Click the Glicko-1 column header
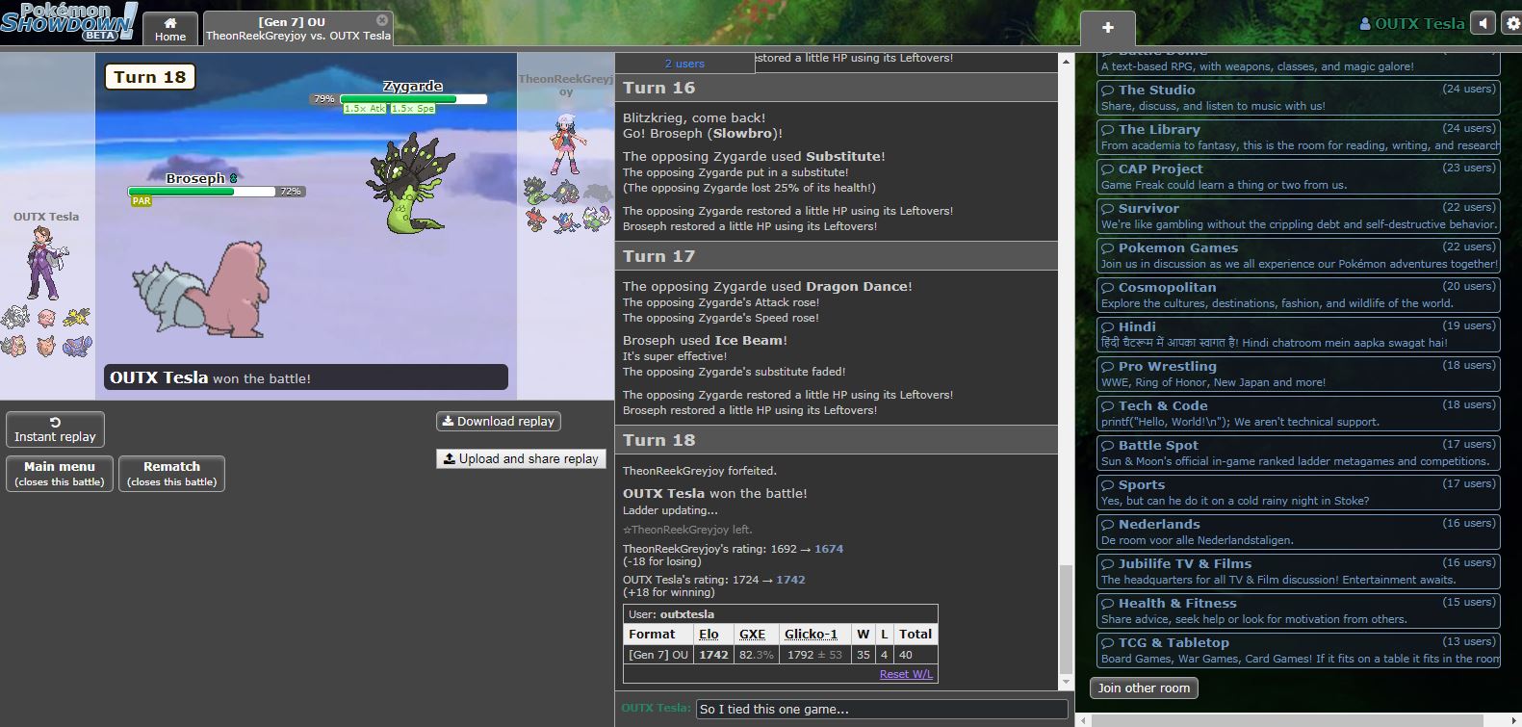1522x727 pixels. point(811,634)
